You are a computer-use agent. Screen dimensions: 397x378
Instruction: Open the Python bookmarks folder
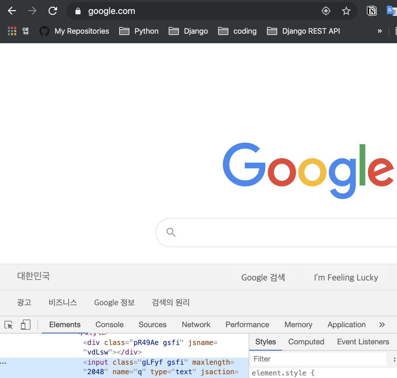click(x=139, y=31)
